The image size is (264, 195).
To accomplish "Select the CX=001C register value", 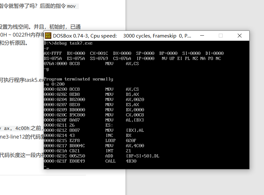I will pyautogui.click(x=99, y=53).
